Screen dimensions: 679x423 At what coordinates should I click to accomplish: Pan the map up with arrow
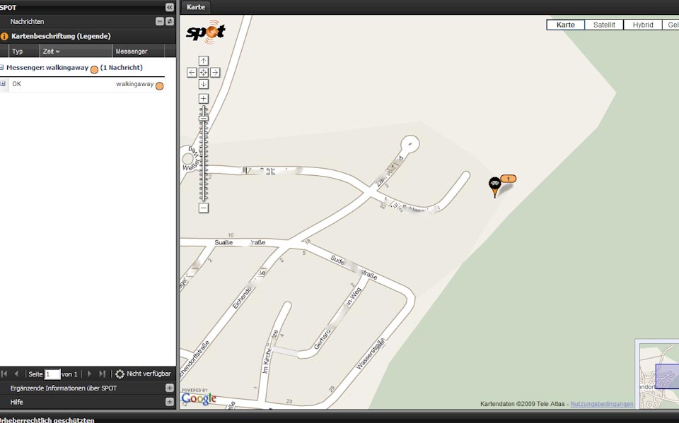204,60
